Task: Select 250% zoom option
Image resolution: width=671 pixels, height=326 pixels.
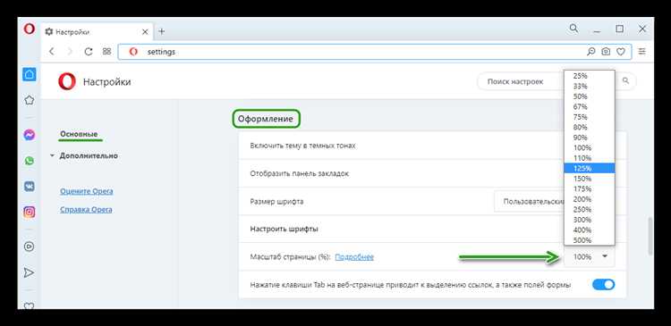Action: point(590,209)
